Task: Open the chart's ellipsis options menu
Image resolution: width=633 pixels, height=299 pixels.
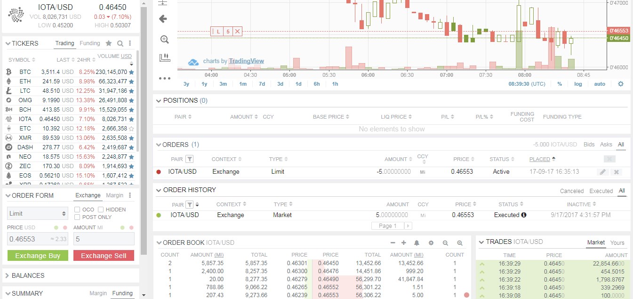Action: click(164, 78)
